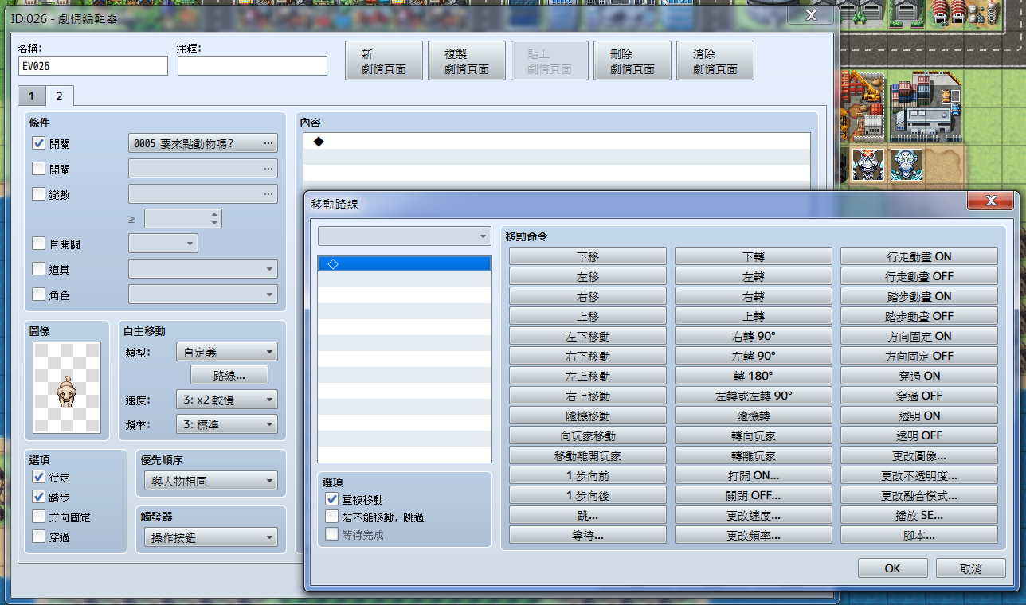Image resolution: width=1026 pixels, height=605 pixels.
Task: Select the diamond row in 內容 list
Action: click(557, 142)
